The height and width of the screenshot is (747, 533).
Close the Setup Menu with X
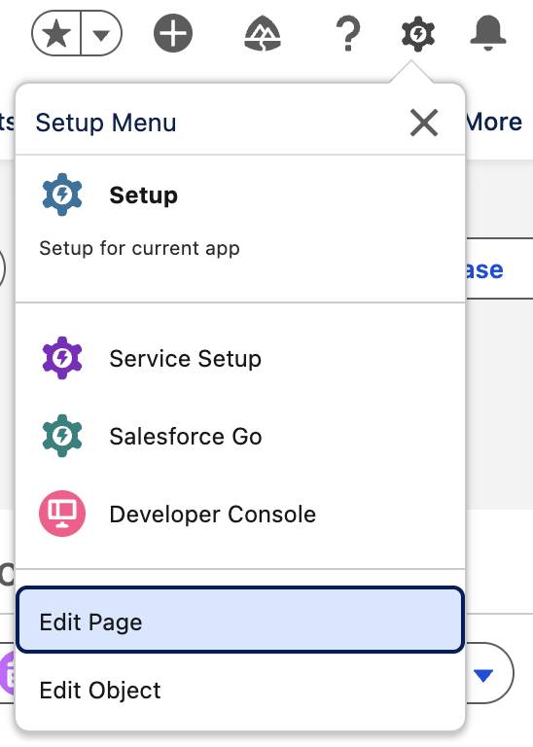pyautogui.click(x=423, y=123)
